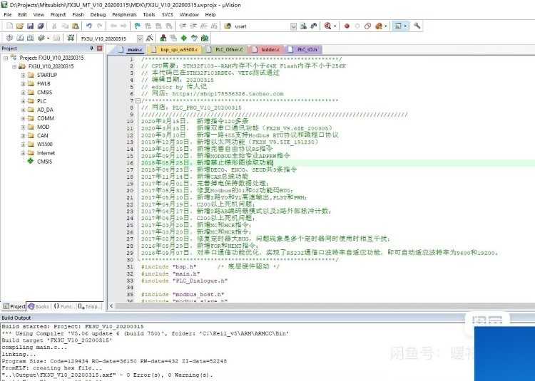Select the green CMSIS component item

click(44, 162)
